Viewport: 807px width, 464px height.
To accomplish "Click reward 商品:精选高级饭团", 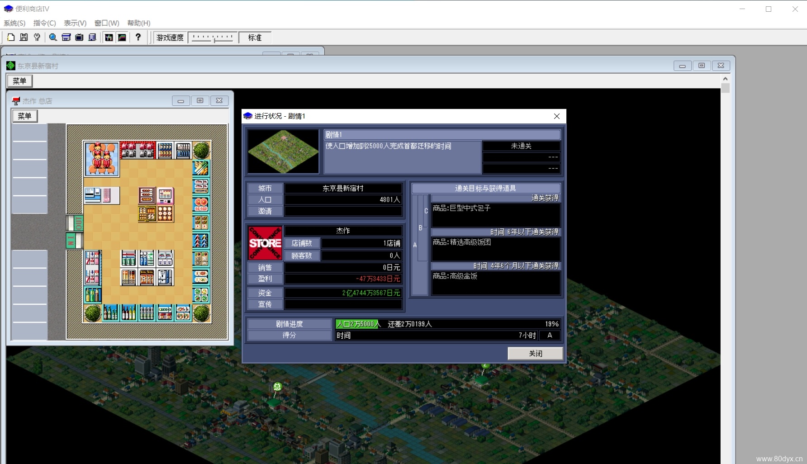I will coord(461,242).
